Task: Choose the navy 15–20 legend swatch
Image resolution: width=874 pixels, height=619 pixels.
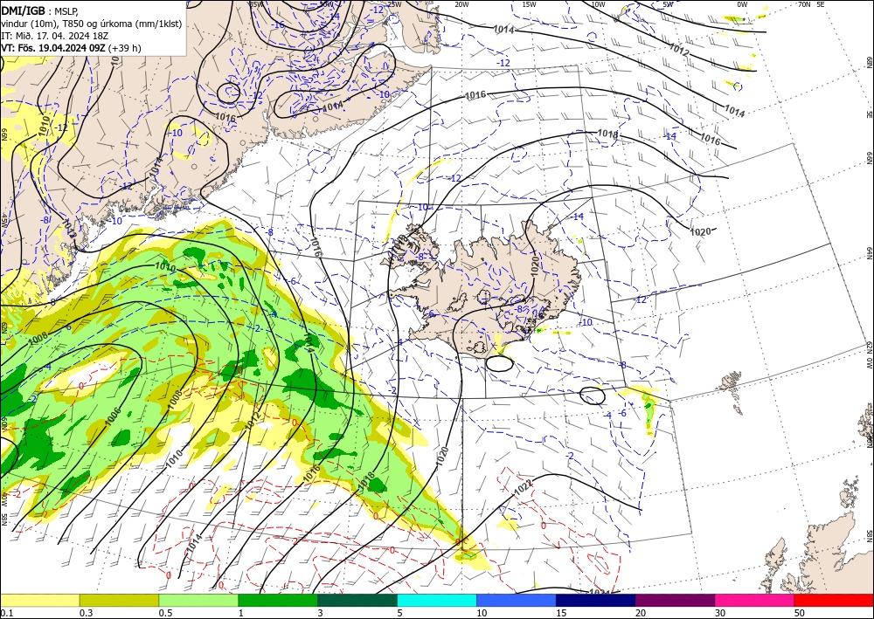Action: click(596, 601)
